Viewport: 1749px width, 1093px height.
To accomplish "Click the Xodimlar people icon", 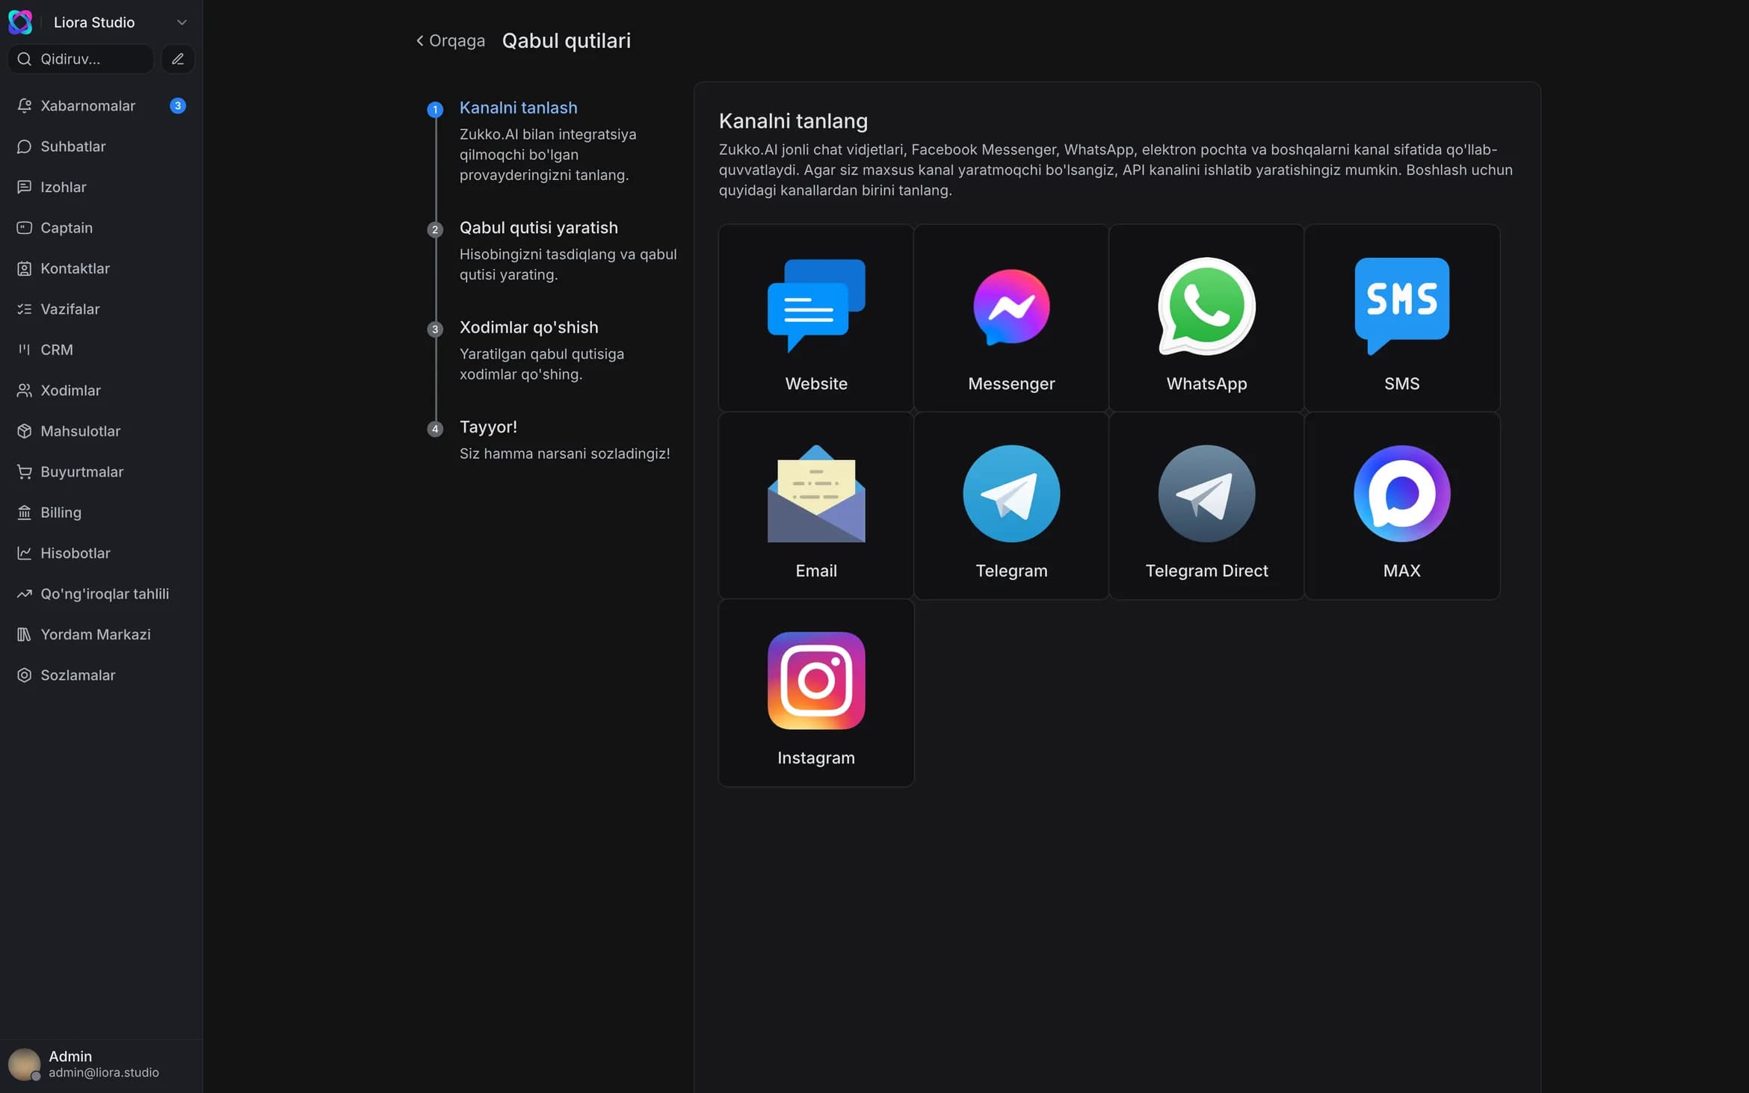I will click(24, 390).
